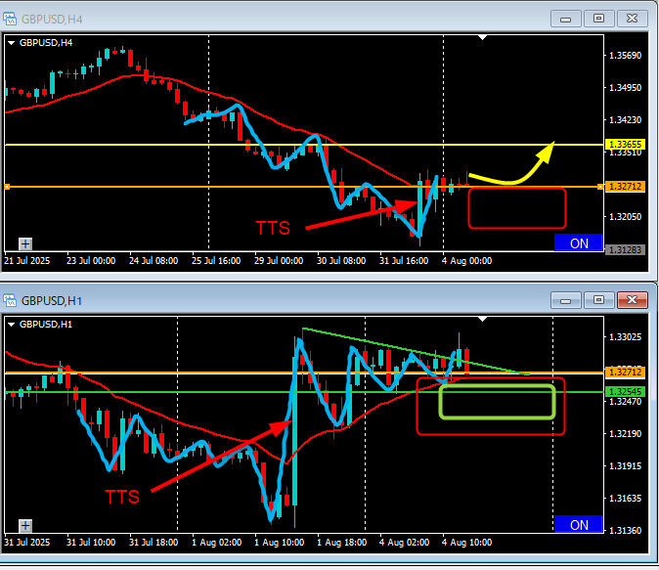Click the 1 Aug 02:00 time label in H1
The image size is (659, 570).
coord(216,543)
